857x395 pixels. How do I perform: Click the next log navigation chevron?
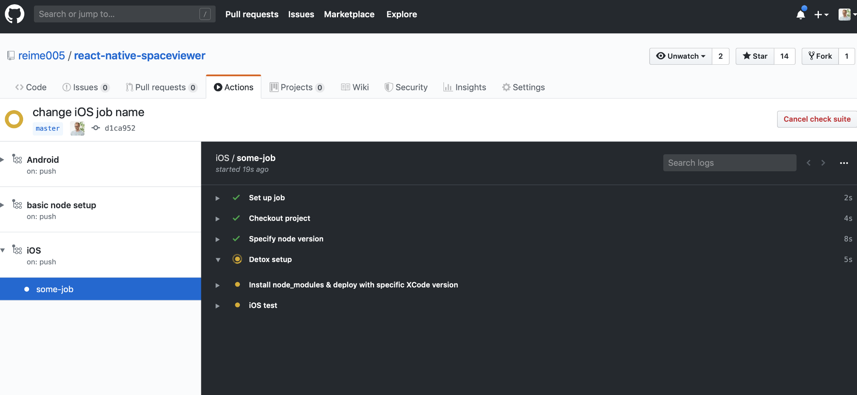[x=823, y=163]
